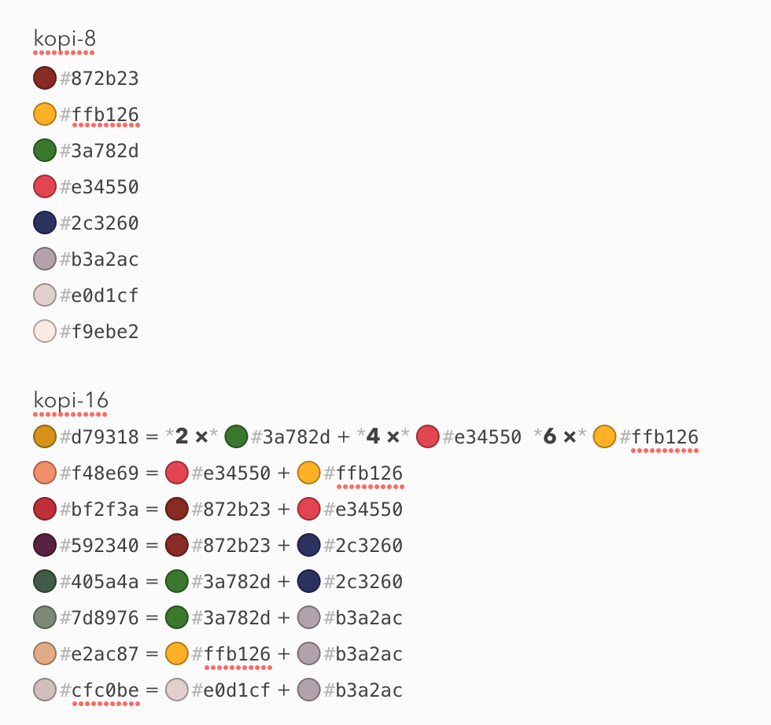This screenshot has width=771, height=725.
Task: Click the #872b23 dark red swatch in kopi-8
Action: point(45,78)
